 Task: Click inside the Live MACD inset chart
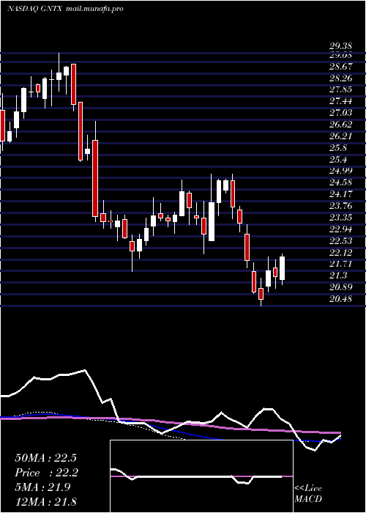coord(201,476)
